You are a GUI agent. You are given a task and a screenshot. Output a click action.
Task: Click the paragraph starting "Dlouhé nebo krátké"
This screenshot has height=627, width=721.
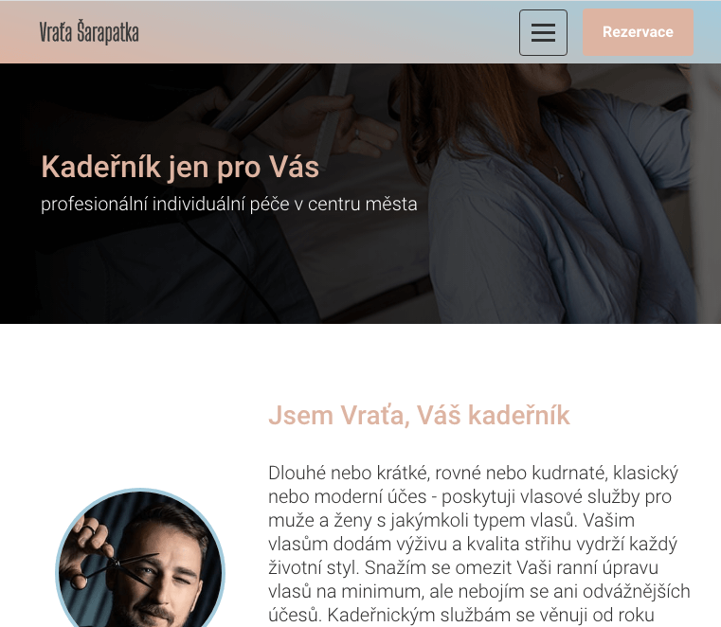[478, 545]
